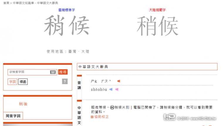Click the 中華語文大辭典 section header
223x126 pixels.
[147, 67]
